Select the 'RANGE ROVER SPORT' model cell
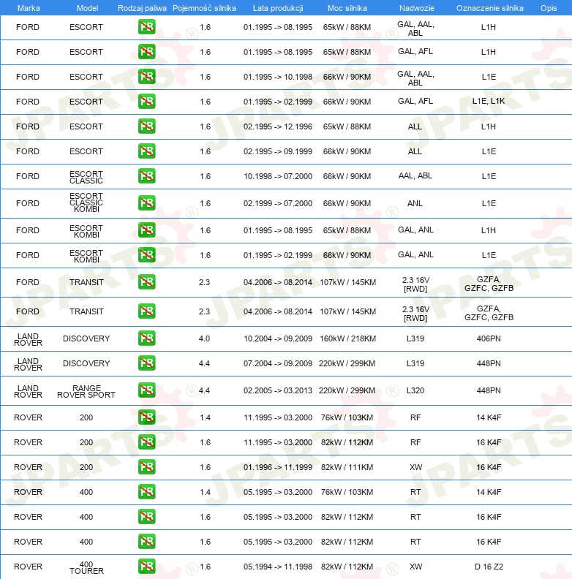The height and width of the screenshot is (579, 572). [86, 391]
